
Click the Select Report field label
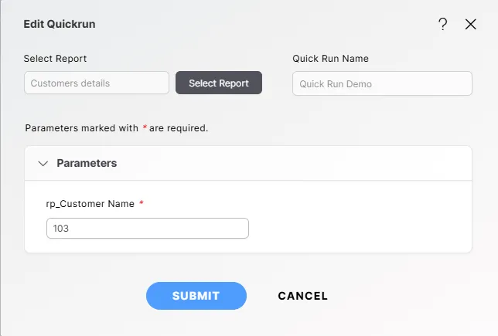[55, 59]
